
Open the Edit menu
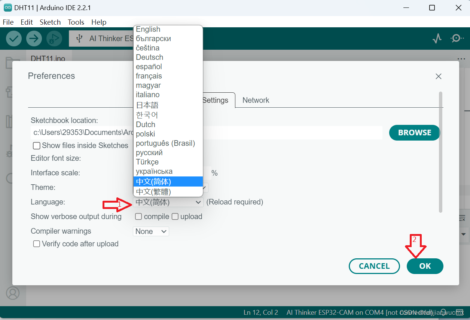point(27,22)
